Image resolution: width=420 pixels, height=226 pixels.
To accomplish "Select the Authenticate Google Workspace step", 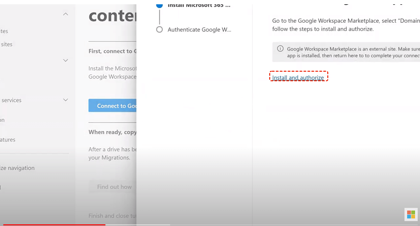I will (199, 30).
